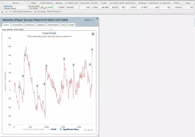The image size is (195, 137).
Task: Close the !leksafim graph panel
Action: coord(97,18)
